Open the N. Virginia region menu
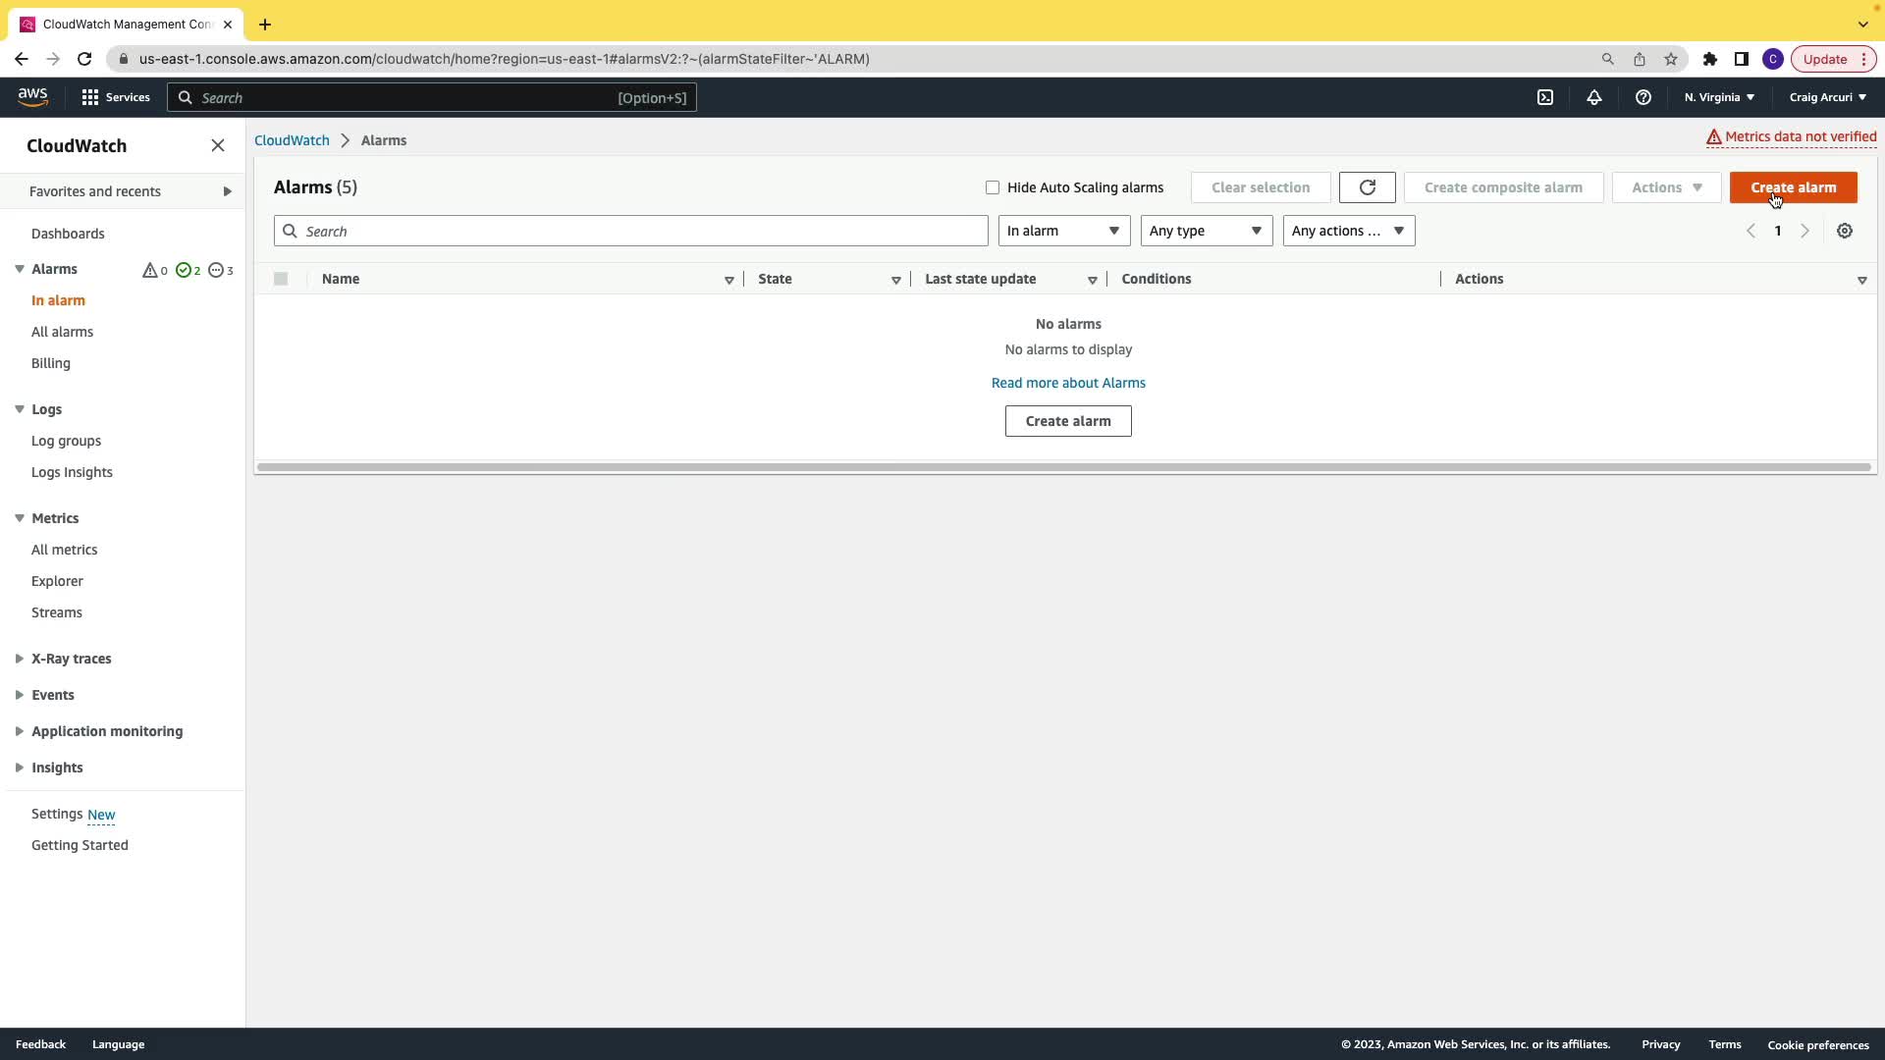This screenshot has width=1885, height=1060. point(1719,97)
